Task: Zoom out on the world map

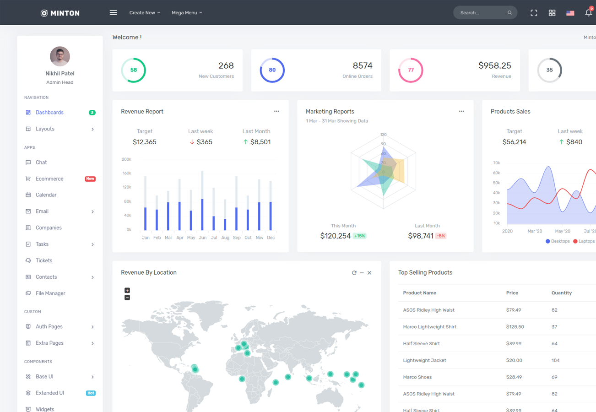Action: tap(127, 298)
